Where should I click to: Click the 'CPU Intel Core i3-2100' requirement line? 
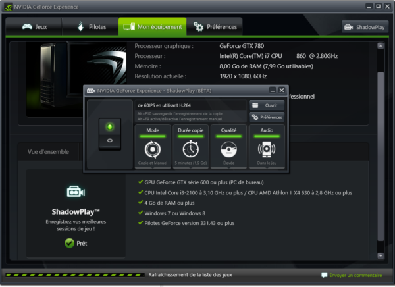(x=248, y=192)
